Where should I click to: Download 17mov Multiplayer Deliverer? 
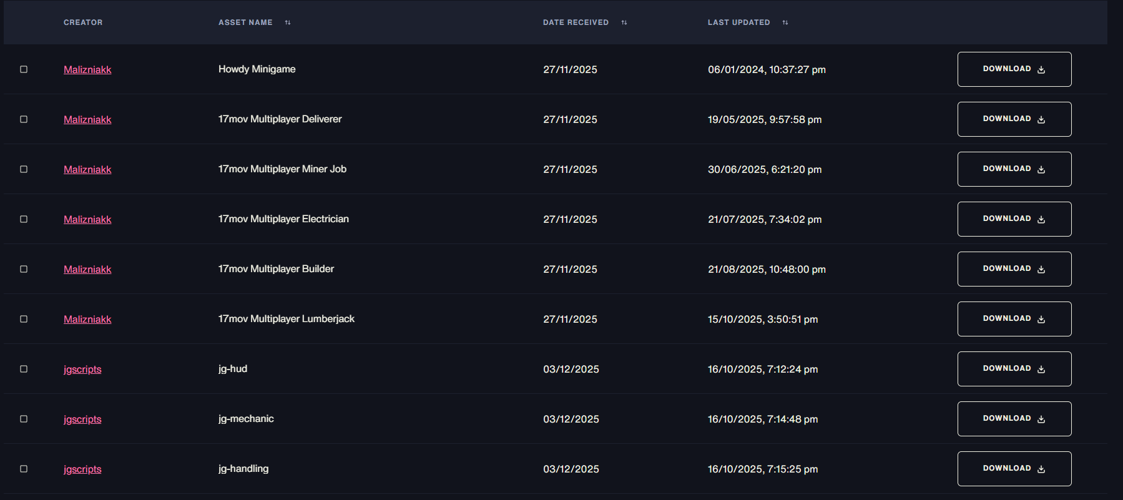click(1014, 119)
